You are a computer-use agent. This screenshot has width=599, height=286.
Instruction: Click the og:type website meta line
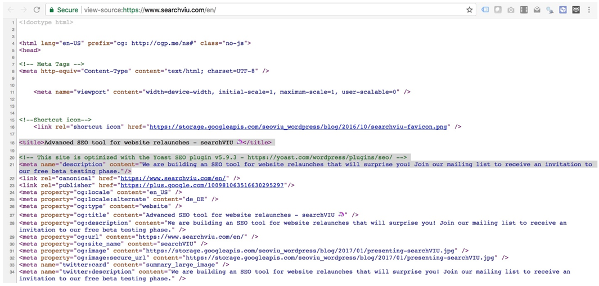pyautogui.click(x=101, y=206)
